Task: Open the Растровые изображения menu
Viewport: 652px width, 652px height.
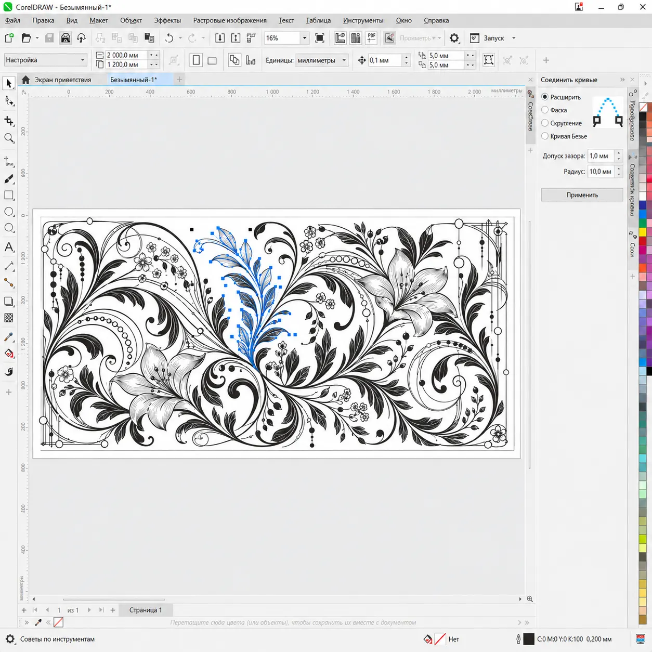Action: click(230, 20)
